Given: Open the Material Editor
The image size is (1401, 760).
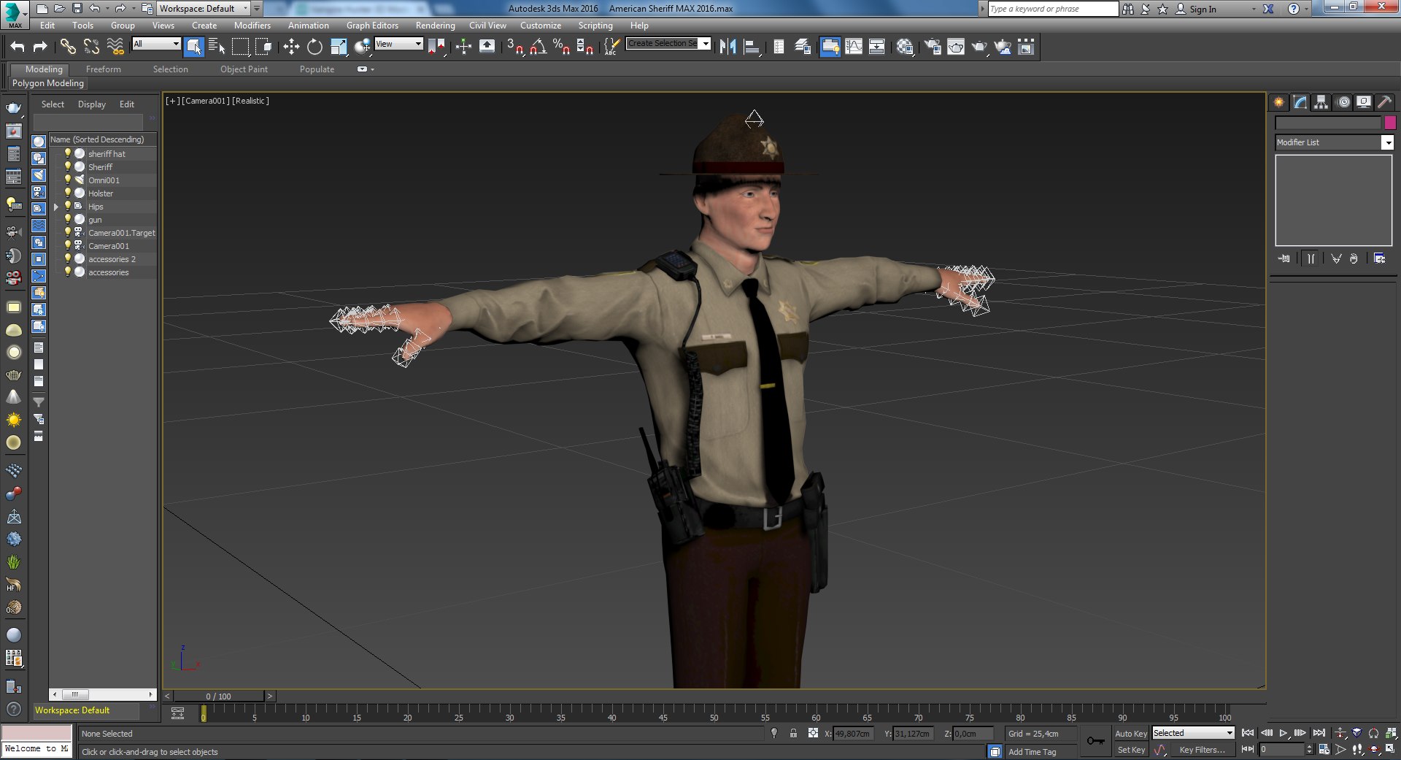Looking at the screenshot, I should [906, 47].
